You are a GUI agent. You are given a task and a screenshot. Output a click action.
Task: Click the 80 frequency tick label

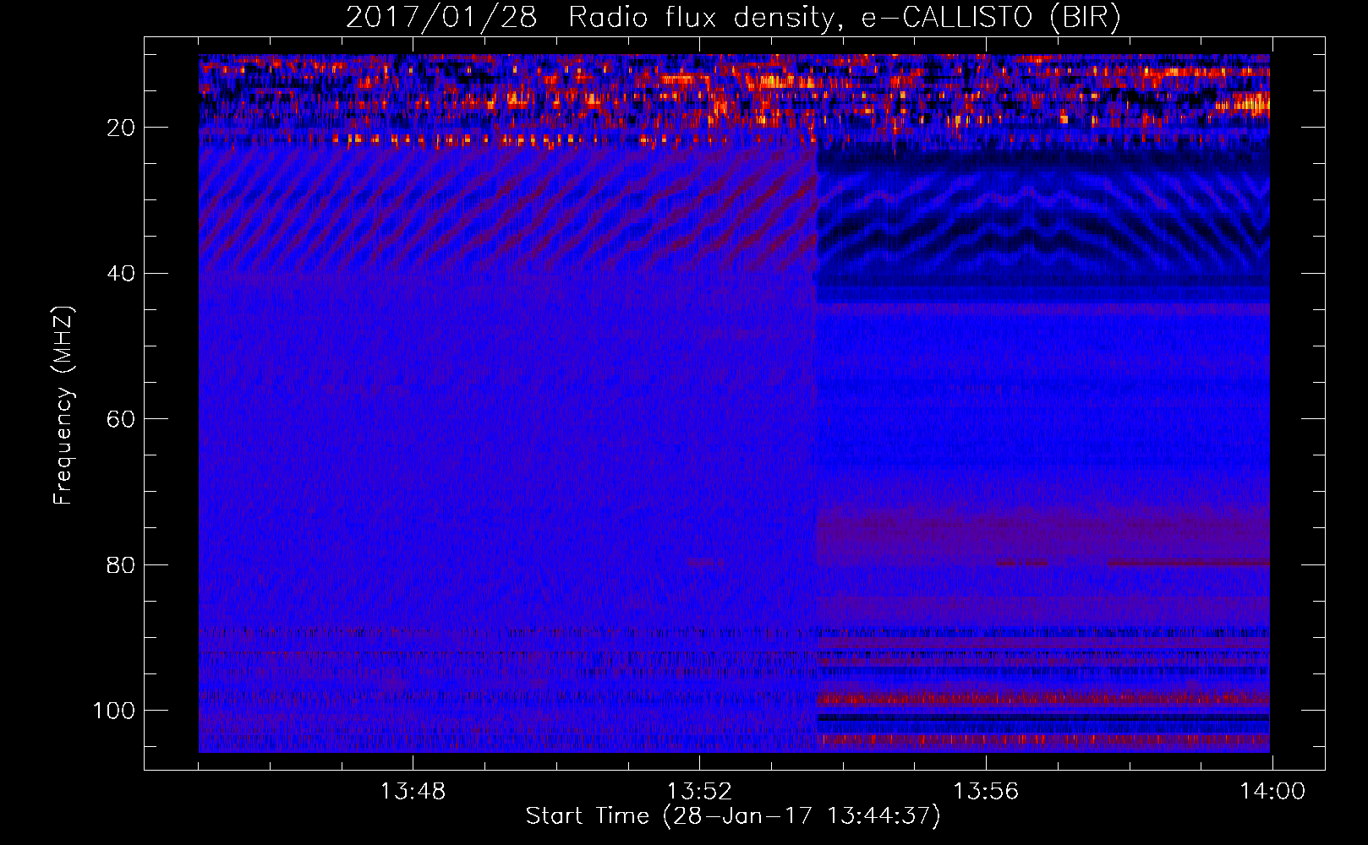pos(121,565)
